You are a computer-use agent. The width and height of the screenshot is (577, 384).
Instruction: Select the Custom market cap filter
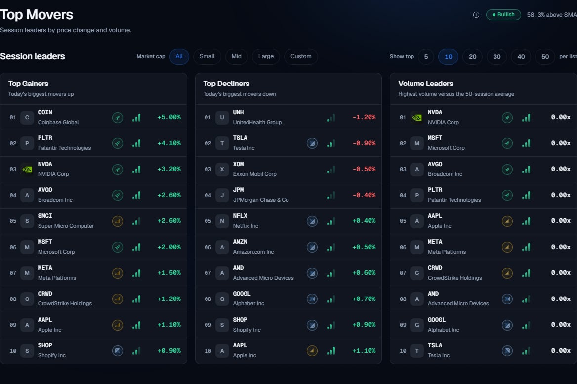(301, 57)
